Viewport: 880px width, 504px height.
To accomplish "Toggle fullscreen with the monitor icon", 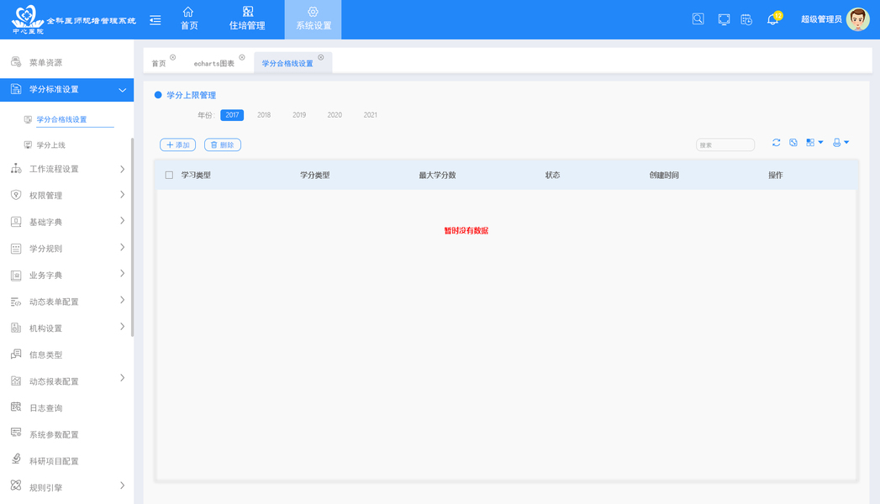I will coord(724,19).
